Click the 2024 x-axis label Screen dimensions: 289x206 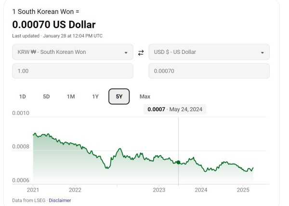tap(201, 190)
